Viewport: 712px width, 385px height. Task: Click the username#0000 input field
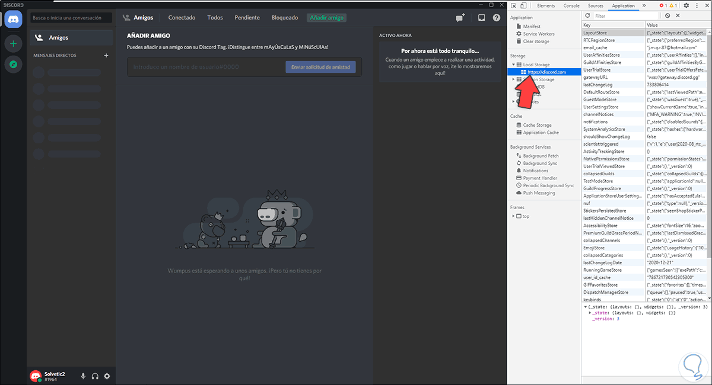point(206,67)
